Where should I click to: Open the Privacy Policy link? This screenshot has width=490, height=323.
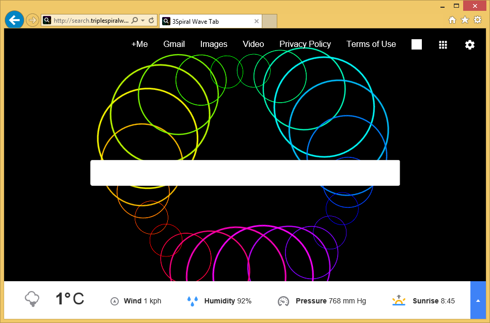(305, 44)
